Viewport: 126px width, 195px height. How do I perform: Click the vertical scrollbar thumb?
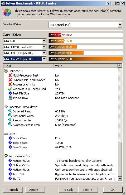pyautogui.click(x=120, y=159)
